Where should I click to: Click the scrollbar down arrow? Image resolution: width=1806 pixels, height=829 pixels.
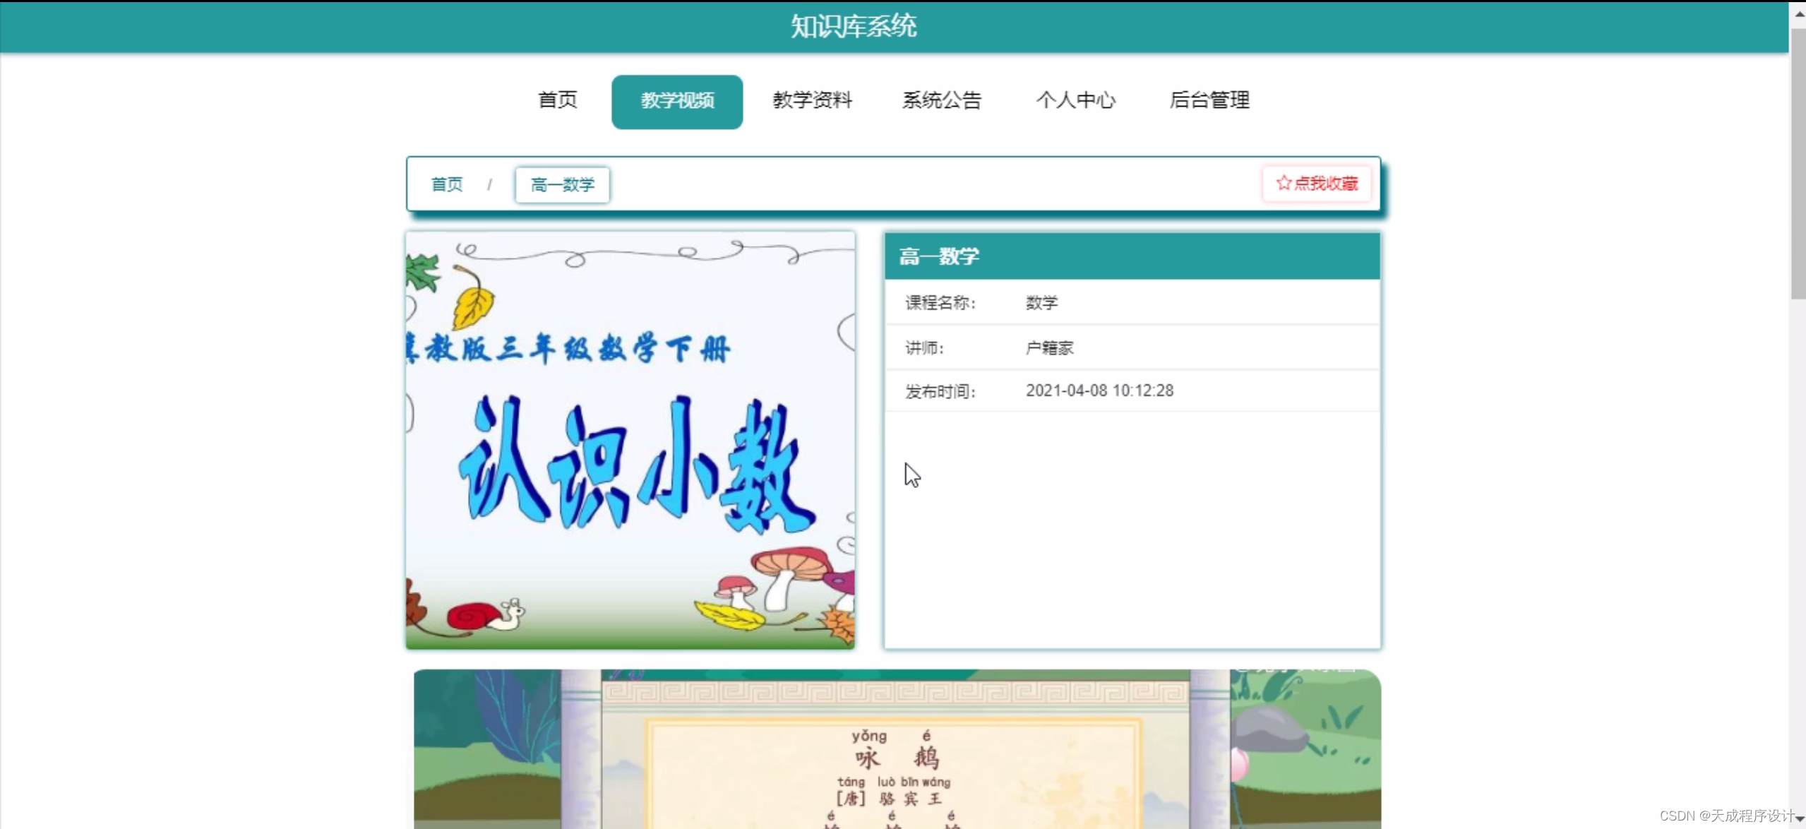pos(1798,818)
